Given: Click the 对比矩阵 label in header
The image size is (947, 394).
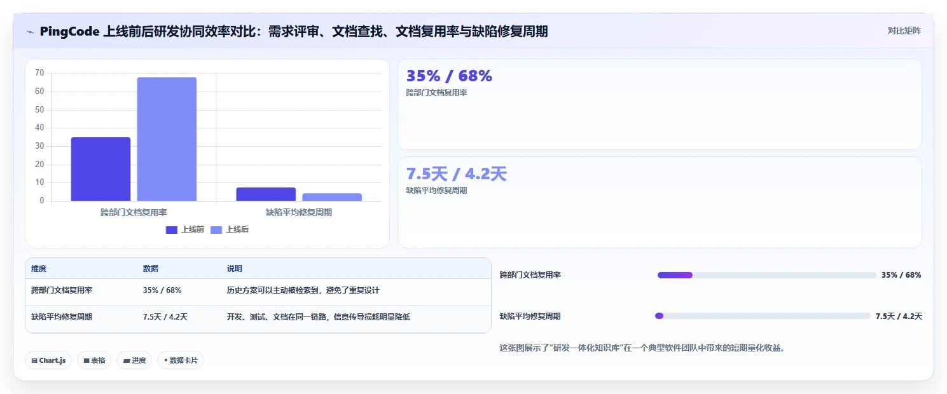Looking at the screenshot, I should point(904,31).
